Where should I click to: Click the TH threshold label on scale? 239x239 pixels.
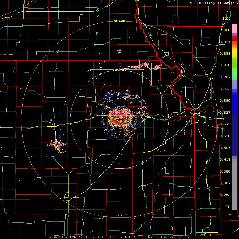click(228, 207)
